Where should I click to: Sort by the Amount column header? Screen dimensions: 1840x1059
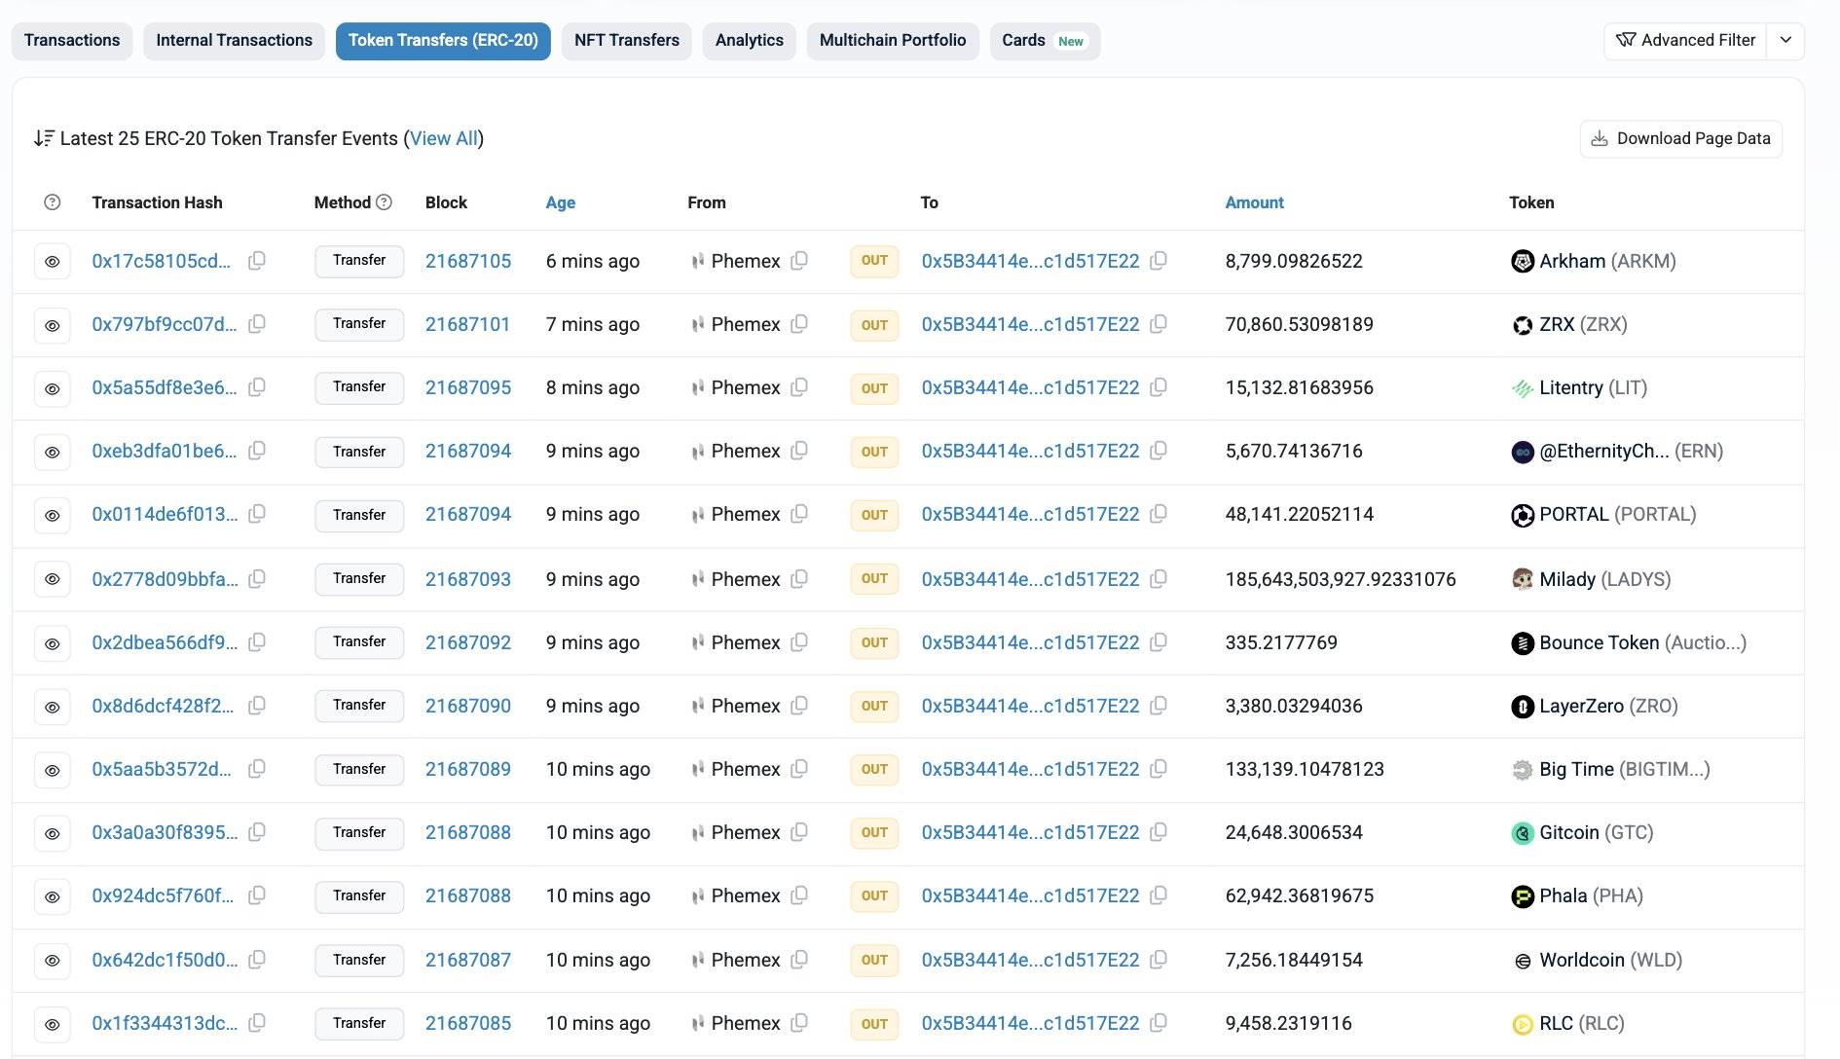pyautogui.click(x=1254, y=201)
